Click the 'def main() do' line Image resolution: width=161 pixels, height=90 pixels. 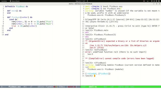pyautogui.click(x=14, y=11)
